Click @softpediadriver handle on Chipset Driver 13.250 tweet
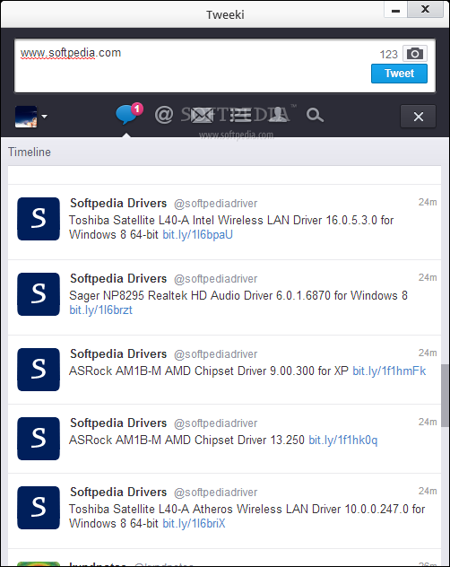 (x=215, y=423)
